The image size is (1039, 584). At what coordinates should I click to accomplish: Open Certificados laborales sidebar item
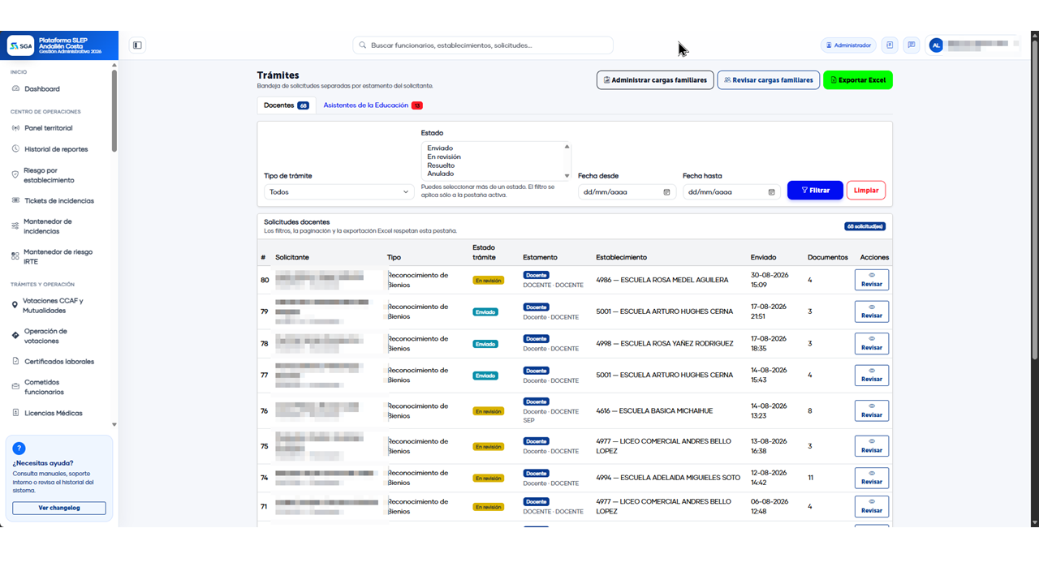(x=59, y=362)
